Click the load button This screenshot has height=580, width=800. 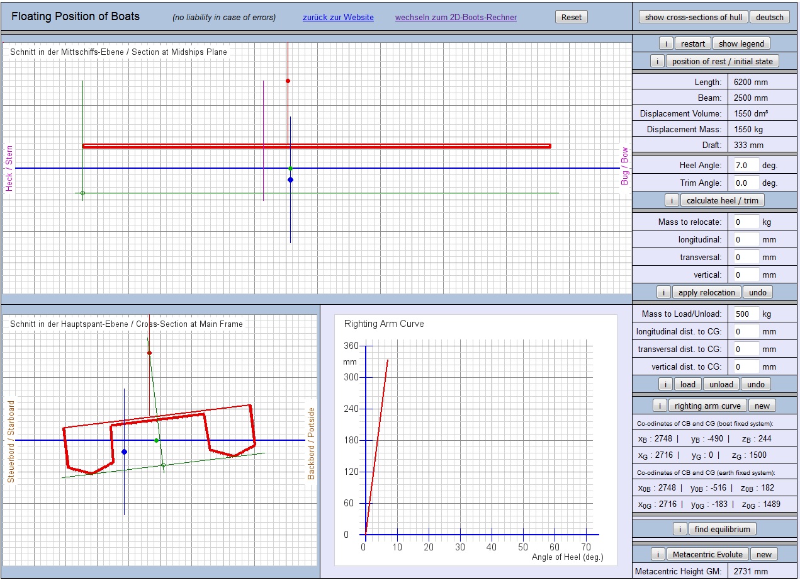(x=688, y=384)
